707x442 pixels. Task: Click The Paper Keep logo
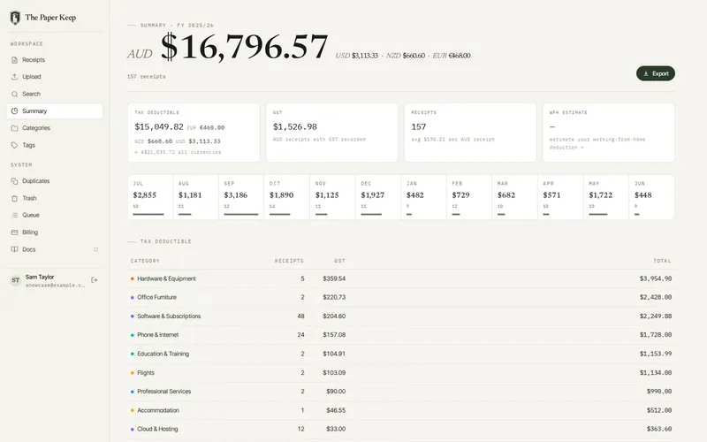[x=15, y=18]
